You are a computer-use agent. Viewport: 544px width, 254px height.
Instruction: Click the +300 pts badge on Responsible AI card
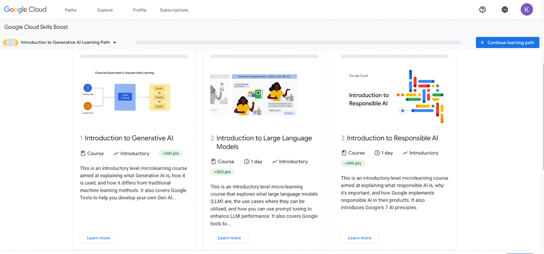pos(353,163)
